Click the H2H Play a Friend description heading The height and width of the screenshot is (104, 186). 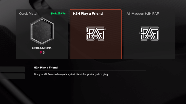(46, 68)
